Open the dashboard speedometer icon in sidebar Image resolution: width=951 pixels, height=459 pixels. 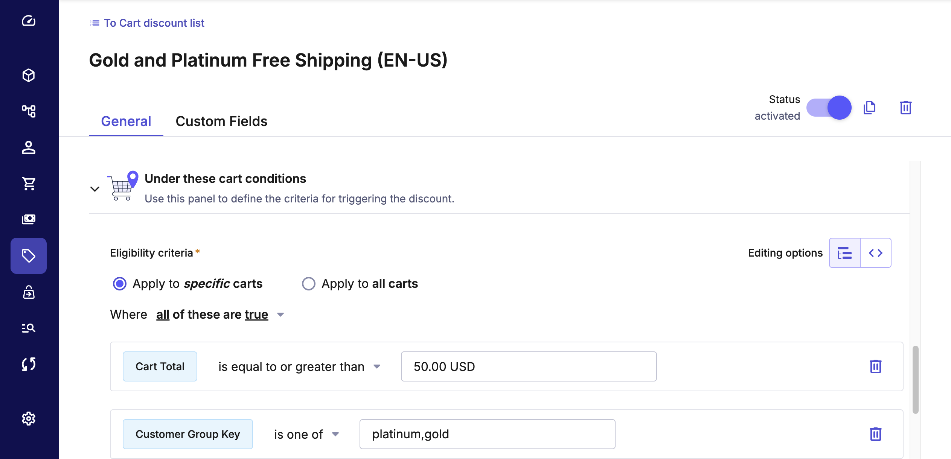click(29, 21)
